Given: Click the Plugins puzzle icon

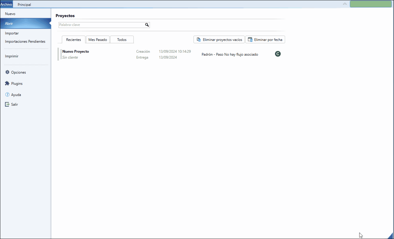Looking at the screenshot, I should (x=7, y=84).
